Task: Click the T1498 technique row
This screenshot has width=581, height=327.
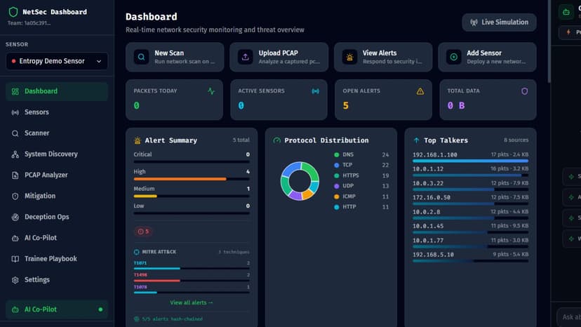Action: coord(192,277)
